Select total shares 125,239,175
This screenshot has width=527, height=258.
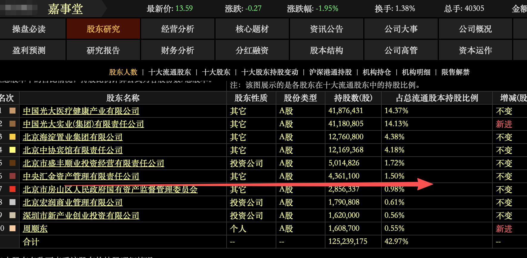coord(348,241)
